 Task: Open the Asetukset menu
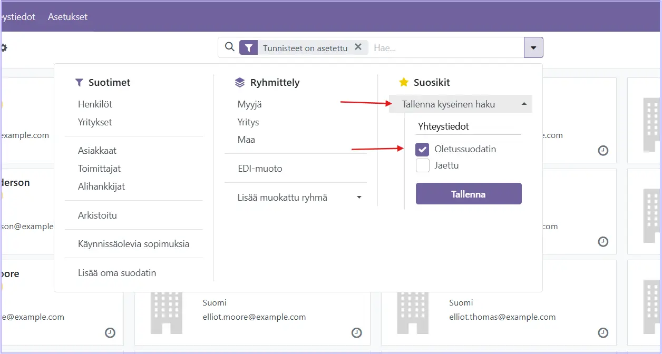[67, 17]
